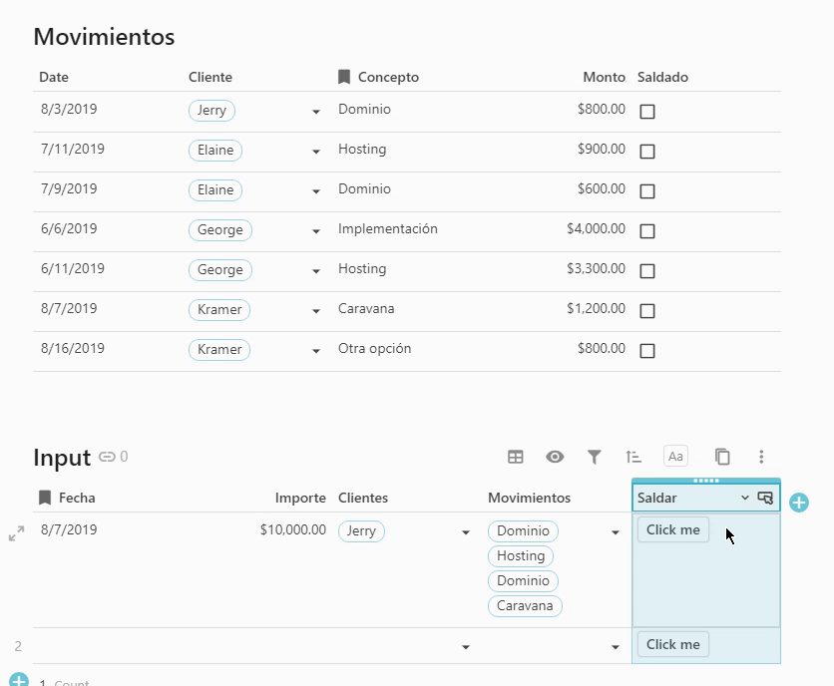
Task: Expand the first Input row
Action: point(16,534)
